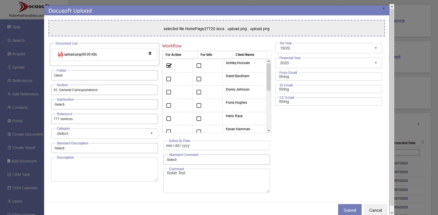Click the From Email input field
This screenshot has height=215, width=438.
click(x=328, y=77)
